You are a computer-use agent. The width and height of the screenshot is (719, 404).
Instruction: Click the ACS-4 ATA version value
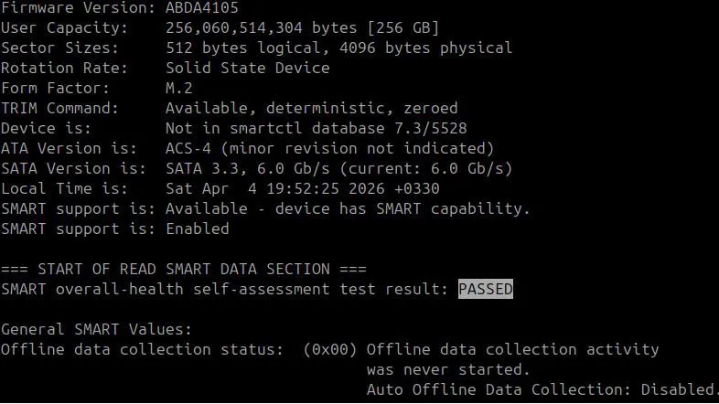188,148
